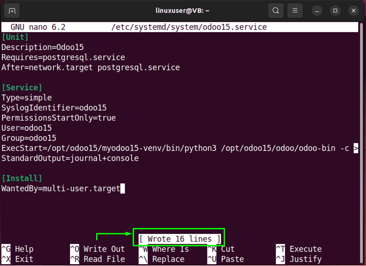
Task: Open the hamburger menu in title bar
Action: tap(295, 11)
